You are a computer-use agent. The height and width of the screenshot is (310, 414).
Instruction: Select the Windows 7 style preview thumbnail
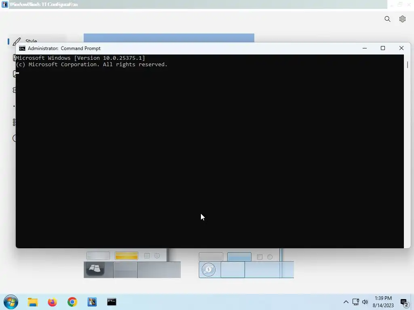click(x=132, y=263)
